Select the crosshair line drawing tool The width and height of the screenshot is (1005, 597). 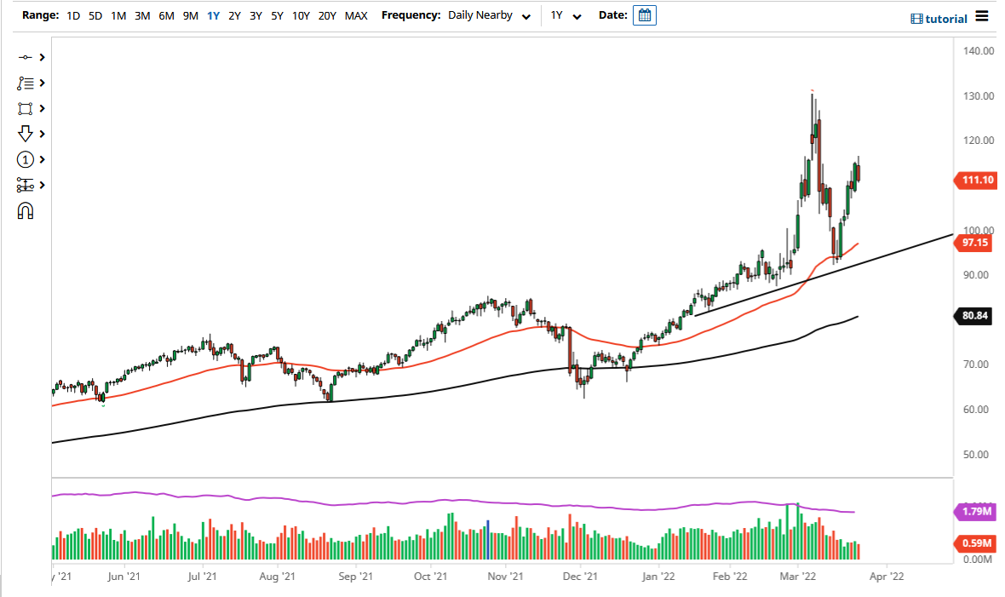(x=26, y=57)
